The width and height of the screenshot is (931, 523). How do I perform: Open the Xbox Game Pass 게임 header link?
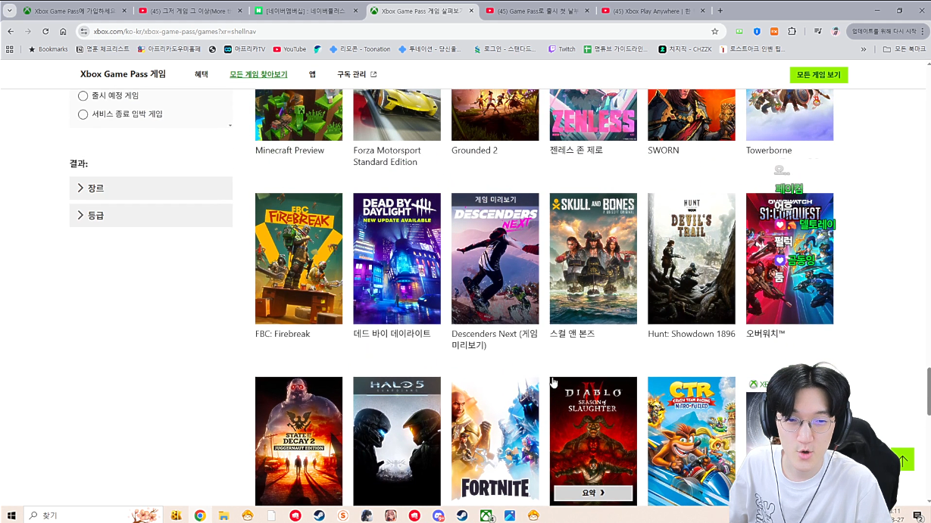(x=123, y=74)
